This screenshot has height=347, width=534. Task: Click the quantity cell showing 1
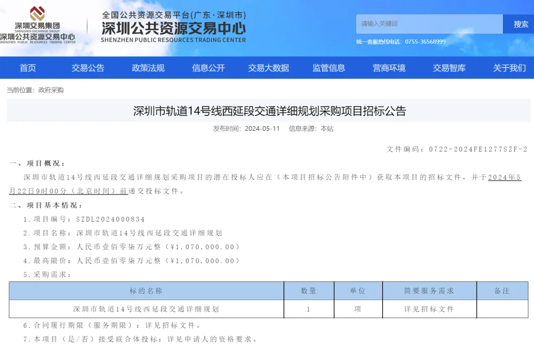click(309, 309)
